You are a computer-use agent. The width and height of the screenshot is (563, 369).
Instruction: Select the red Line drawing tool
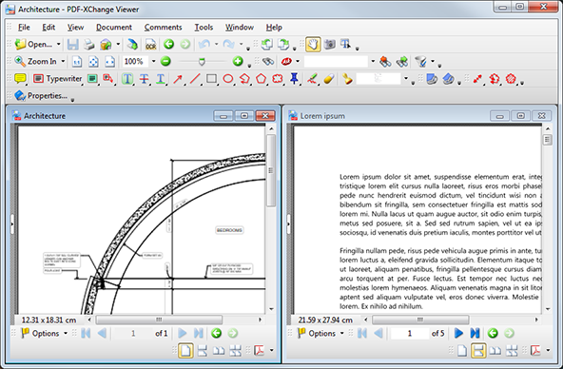coord(195,78)
